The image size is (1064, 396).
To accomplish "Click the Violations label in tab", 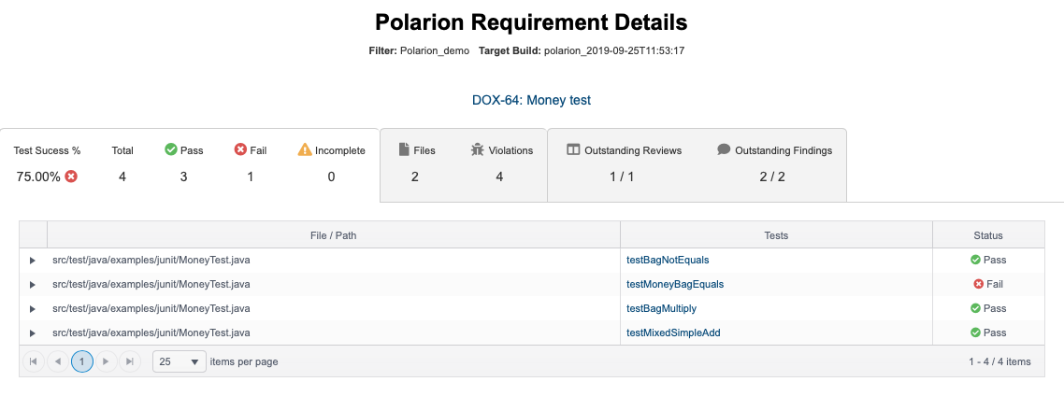I will [510, 150].
